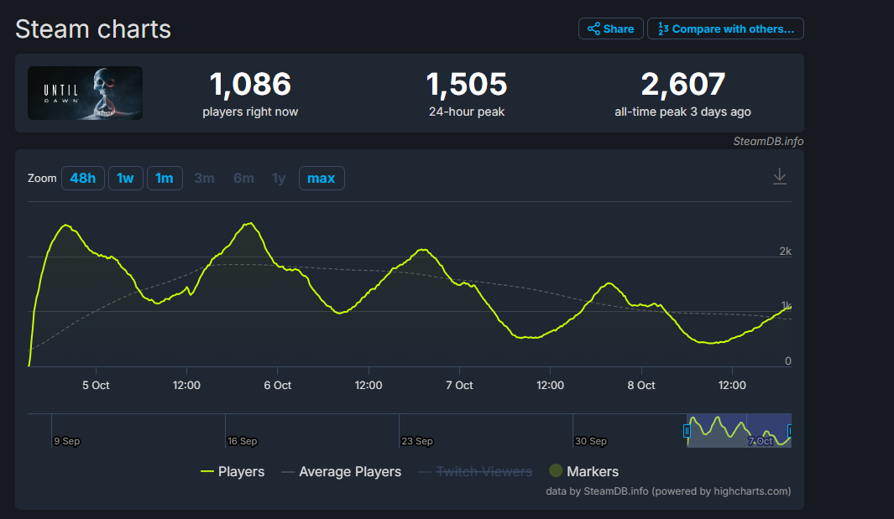Screen dimensions: 894x519
Task: Grab the left navigator range handle
Action: tap(687, 431)
